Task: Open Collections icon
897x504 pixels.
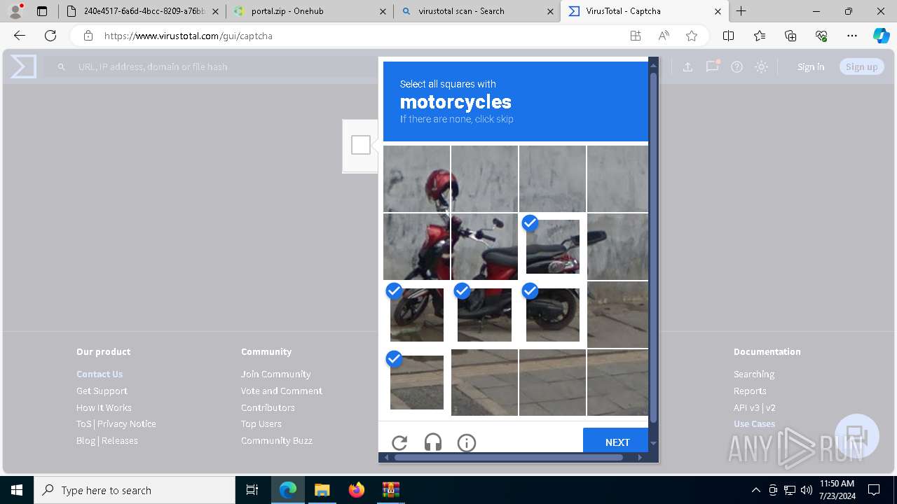Action: click(x=790, y=36)
